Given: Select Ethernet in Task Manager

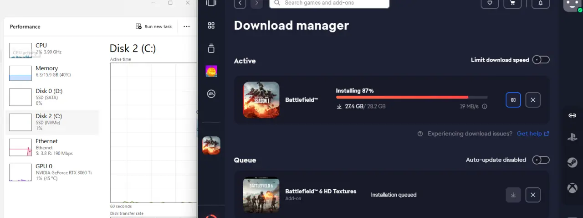Looking at the screenshot, I should tap(52, 147).
